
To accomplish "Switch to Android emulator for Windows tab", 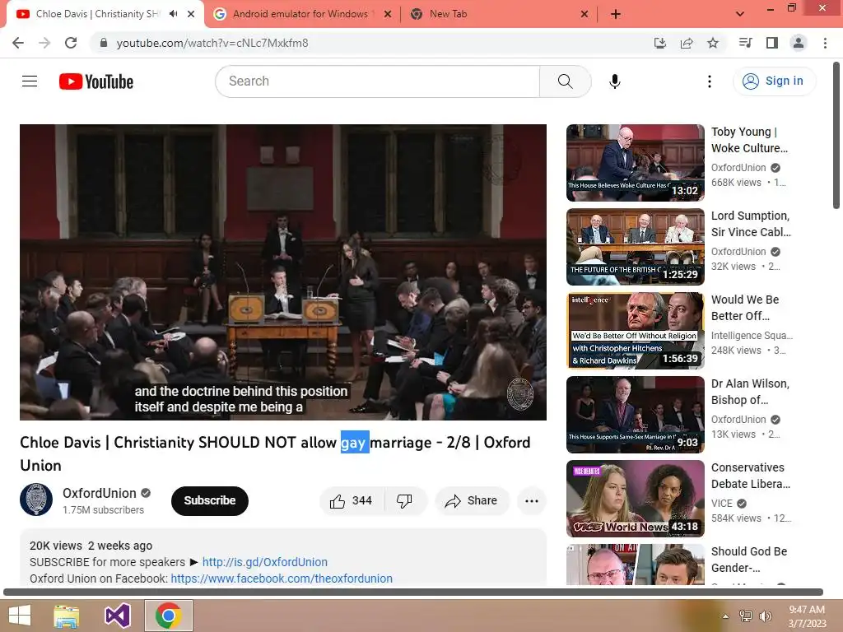I will [x=300, y=14].
